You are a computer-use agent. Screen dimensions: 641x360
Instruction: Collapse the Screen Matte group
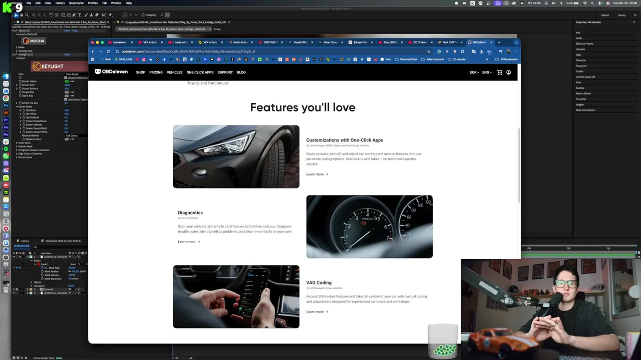pyautogui.click(x=17, y=106)
